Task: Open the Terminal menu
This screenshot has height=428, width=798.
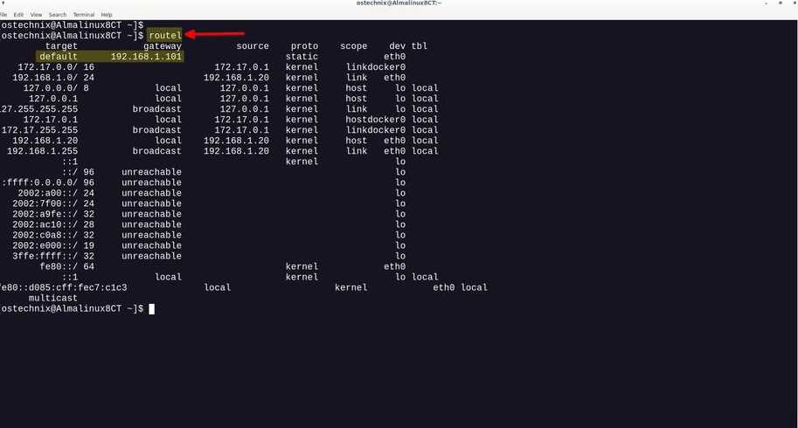Action: [x=84, y=15]
